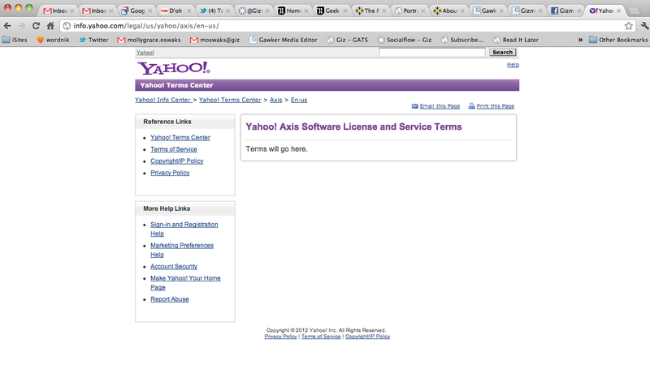Open the Gawker Media Editor bookmark
This screenshot has height=378, width=650.
pos(283,40)
